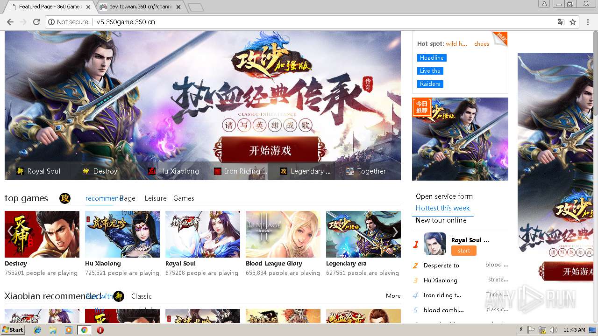598x336 pixels.
Task: Click Hu Xiaolong ranking entry number 3
Action: (441, 280)
